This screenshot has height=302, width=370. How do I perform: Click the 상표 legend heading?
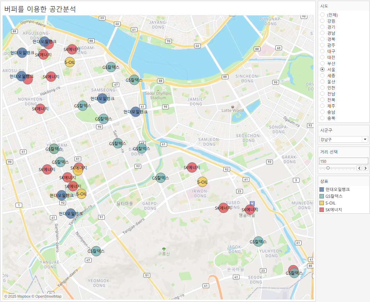click(324, 181)
